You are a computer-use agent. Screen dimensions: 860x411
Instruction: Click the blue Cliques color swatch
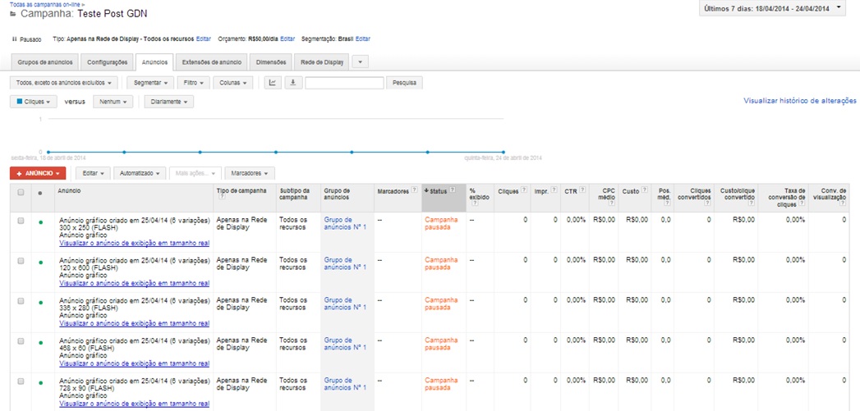coord(20,102)
